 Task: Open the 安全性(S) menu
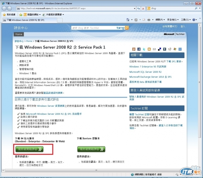click(173, 20)
